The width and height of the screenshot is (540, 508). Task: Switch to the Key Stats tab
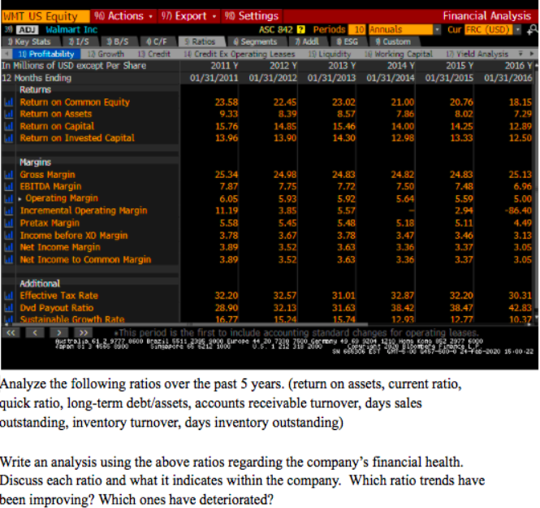click(x=30, y=41)
